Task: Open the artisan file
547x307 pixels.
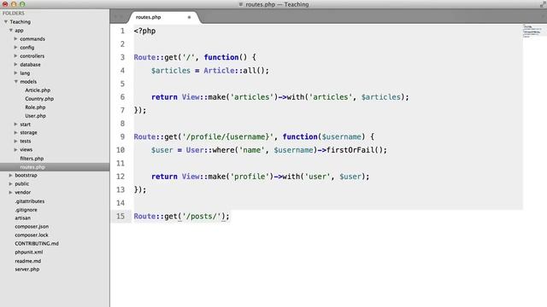Action: point(23,218)
